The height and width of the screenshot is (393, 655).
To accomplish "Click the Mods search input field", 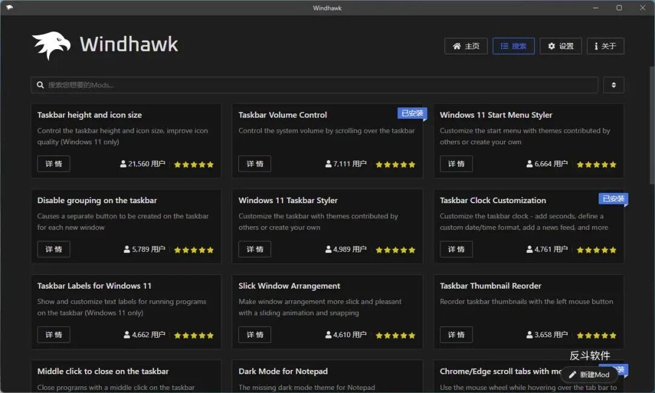I will 314,85.
